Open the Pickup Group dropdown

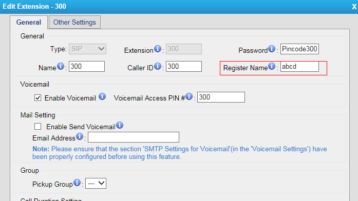pyautogui.click(x=96, y=184)
